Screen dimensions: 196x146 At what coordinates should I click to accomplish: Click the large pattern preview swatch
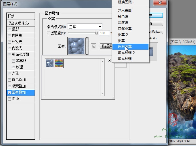tap(76, 46)
